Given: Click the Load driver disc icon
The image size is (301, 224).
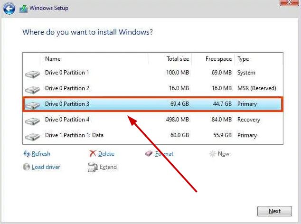Looking at the screenshot, I should [27, 167].
